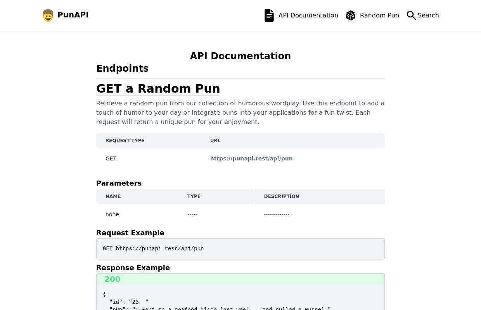The width and height of the screenshot is (481, 310).
Task: Open the API Documentation nav item
Action: coord(301,15)
